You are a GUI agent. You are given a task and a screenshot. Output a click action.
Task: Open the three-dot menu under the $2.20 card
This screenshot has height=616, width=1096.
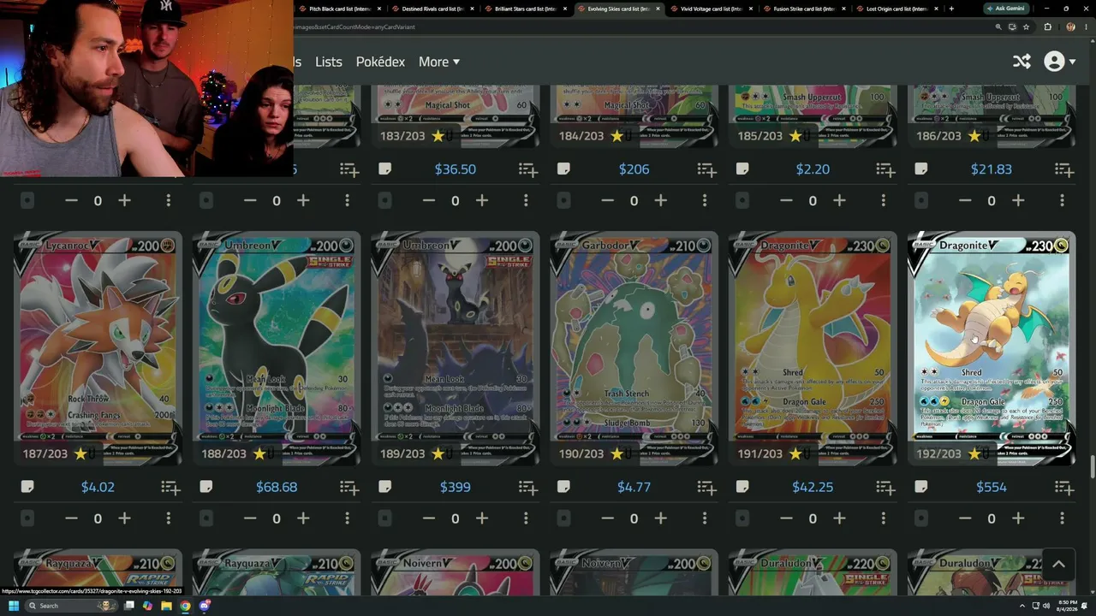(x=884, y=200)
